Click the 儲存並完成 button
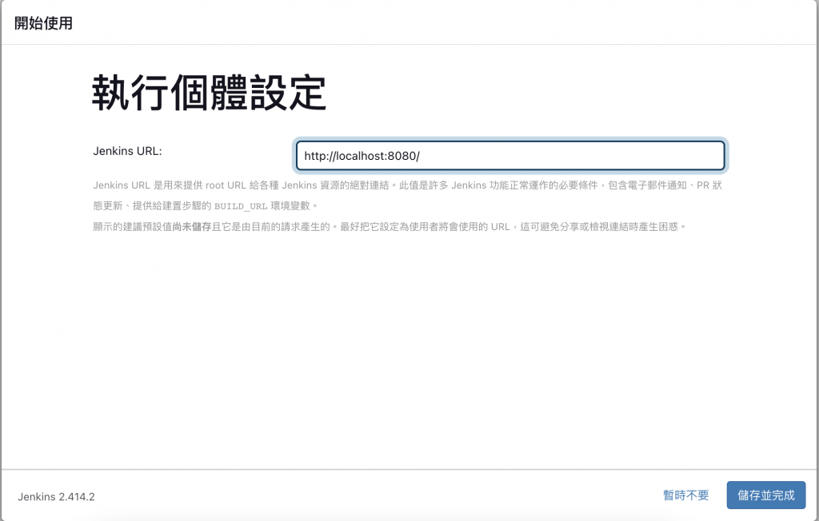This screenshot has width=819, height=521. click(765, 495)
